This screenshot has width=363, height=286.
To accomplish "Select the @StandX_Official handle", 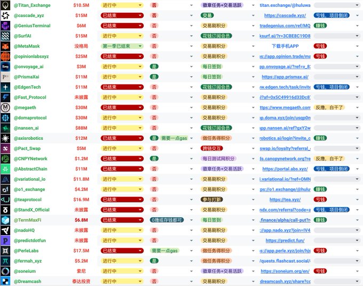I will (x=31, y=210).
